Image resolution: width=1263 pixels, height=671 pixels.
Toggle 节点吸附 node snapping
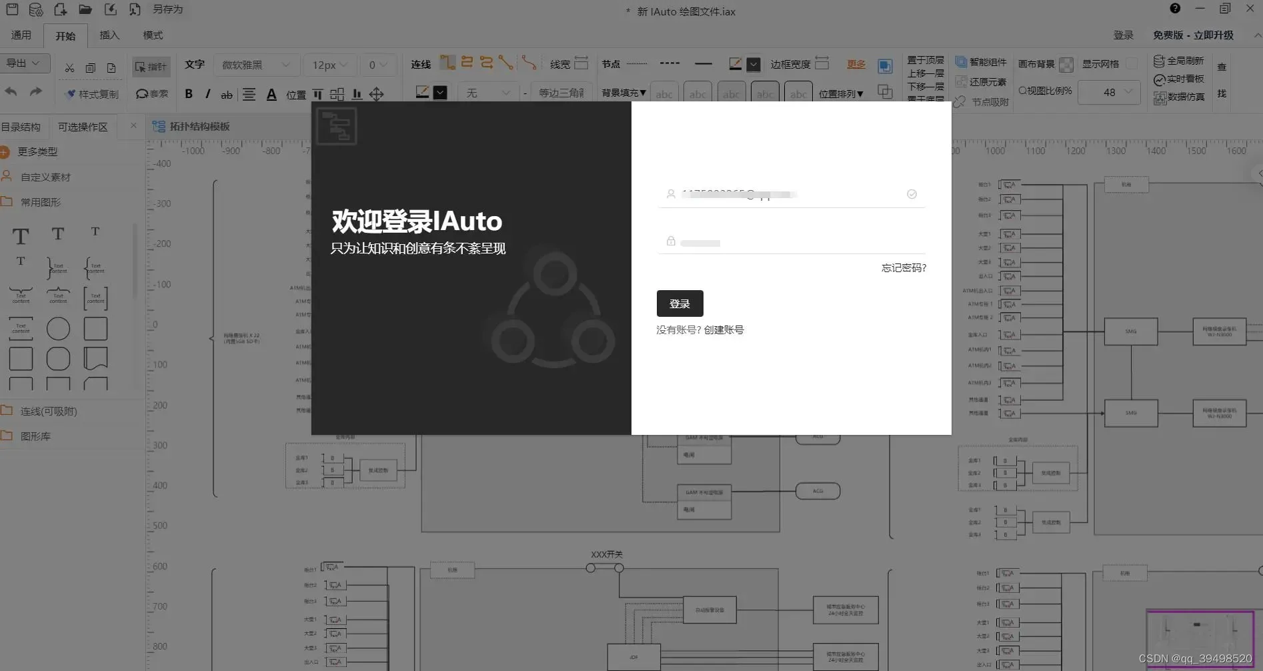[982, 102]
